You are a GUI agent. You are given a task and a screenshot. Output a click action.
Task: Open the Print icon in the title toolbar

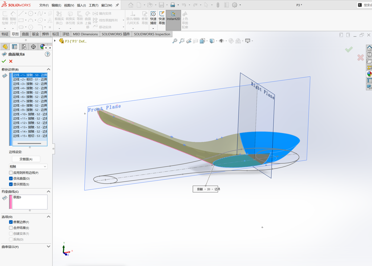173,5
